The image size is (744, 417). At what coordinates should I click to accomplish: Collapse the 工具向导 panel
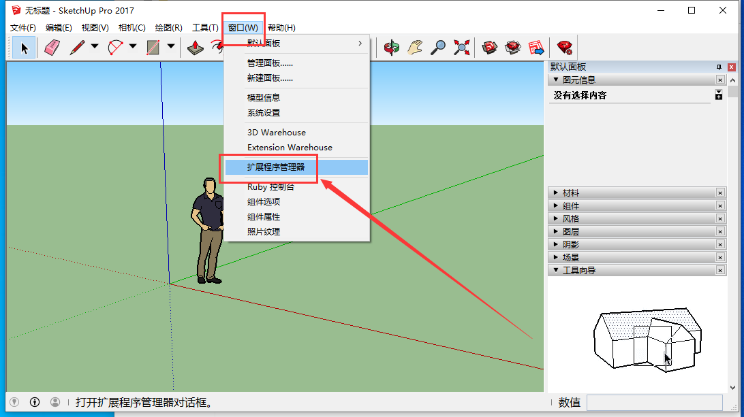[x=556, y=270]
